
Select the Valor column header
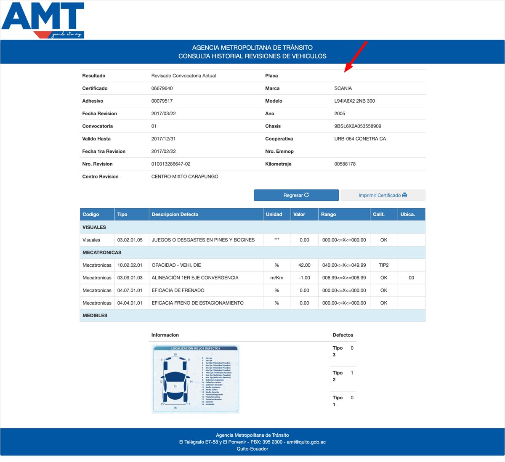coord(304,215)
